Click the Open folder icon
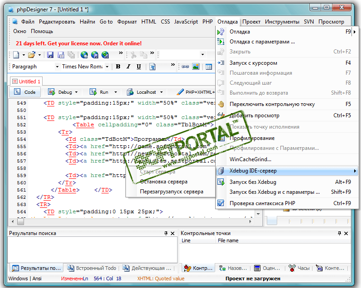 32,55
